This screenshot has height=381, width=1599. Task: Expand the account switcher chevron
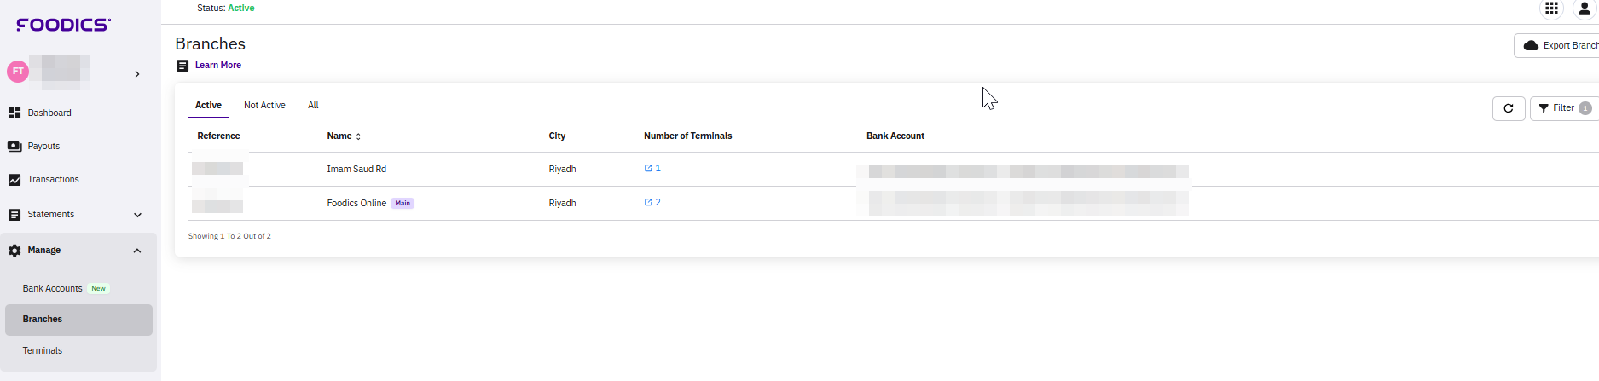coord(137,74)
